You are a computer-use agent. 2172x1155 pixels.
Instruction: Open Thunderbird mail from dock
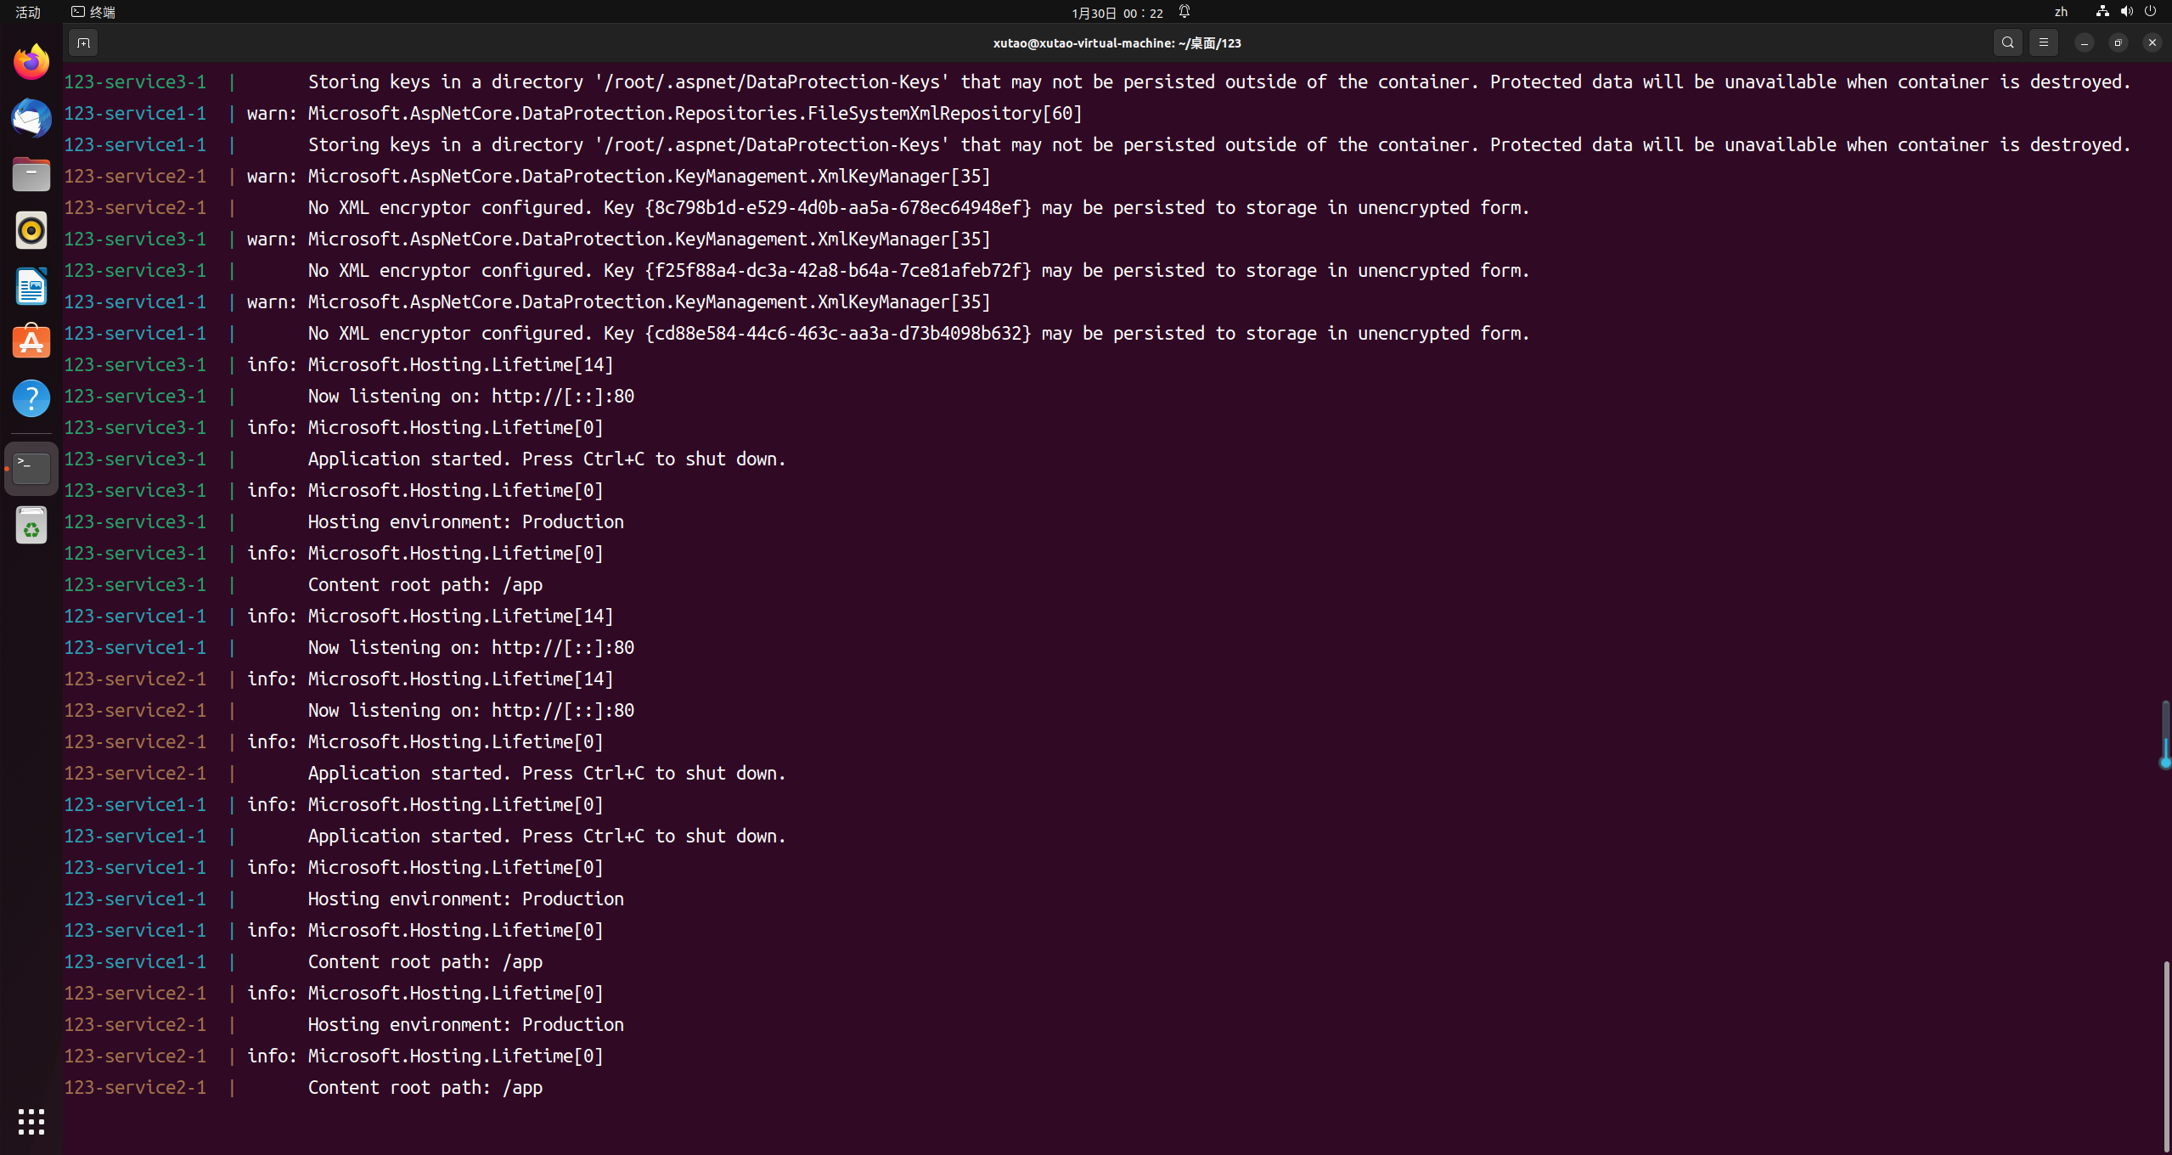(x=31, y=118)
